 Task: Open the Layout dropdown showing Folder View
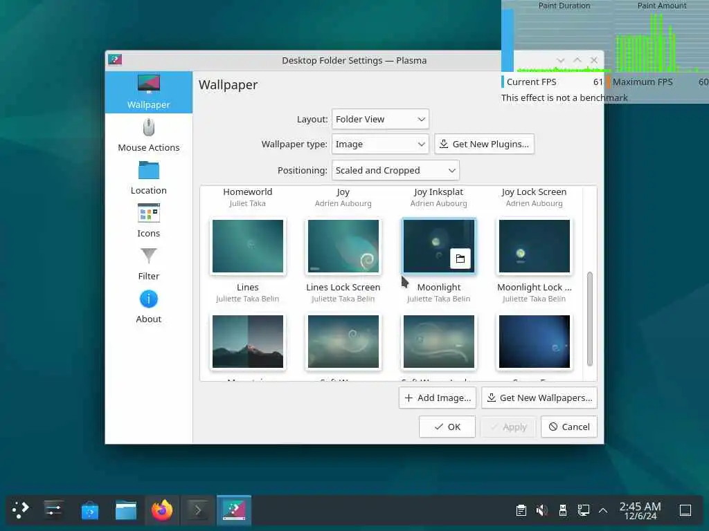pos(380,119)
